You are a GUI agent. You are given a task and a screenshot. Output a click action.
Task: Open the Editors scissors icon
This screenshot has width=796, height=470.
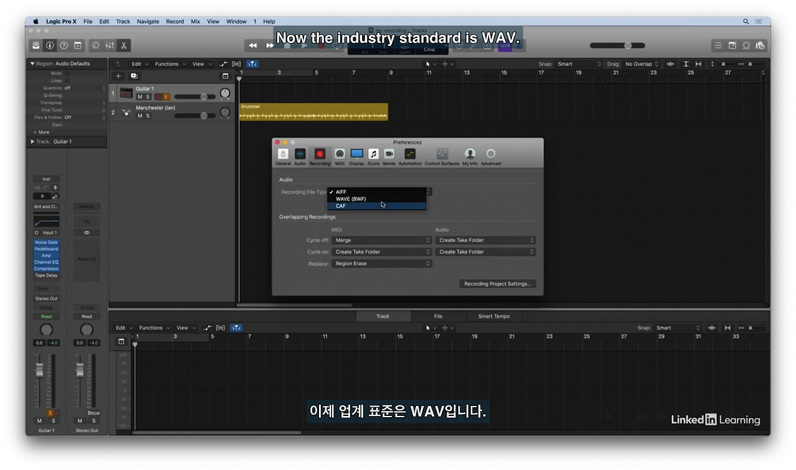point(124,45)
